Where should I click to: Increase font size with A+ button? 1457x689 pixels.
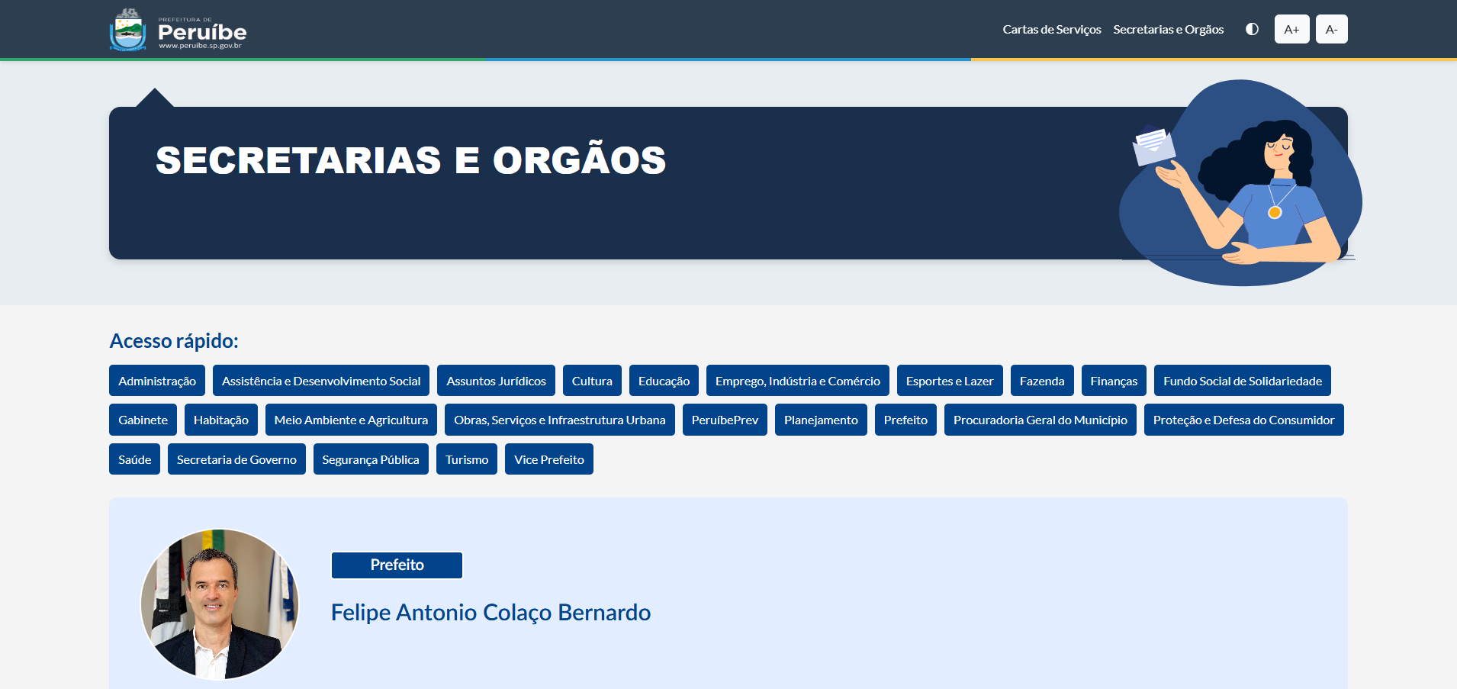click(1291, 29)
